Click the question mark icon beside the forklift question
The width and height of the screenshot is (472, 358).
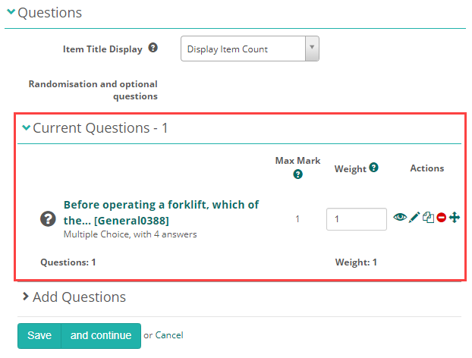click(48, 219)
